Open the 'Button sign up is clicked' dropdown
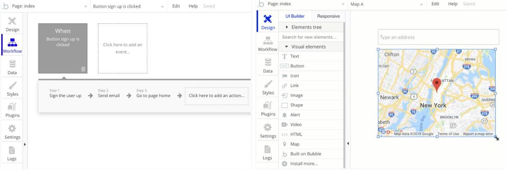Image resolution: width=506 pixels, height=170 pixels. 128,6
